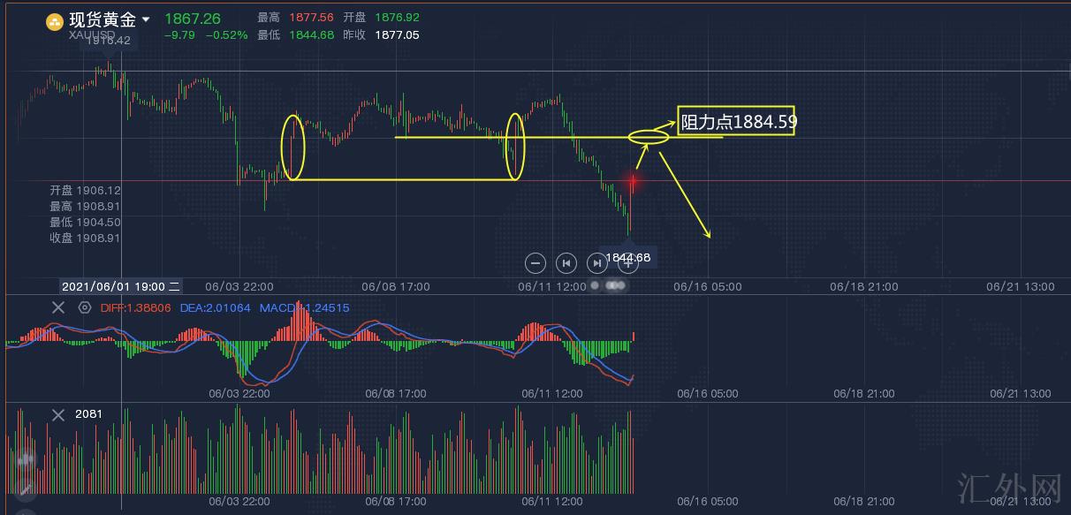The image size is (1071, 515).
Task: Click the DEA:2.01064 value label
Action: pyautogui.click(x=216, y=307)
